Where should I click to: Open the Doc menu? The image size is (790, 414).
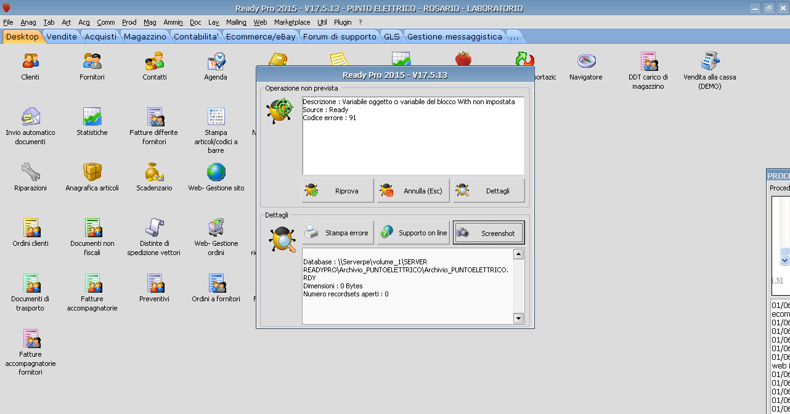[195, 22]
